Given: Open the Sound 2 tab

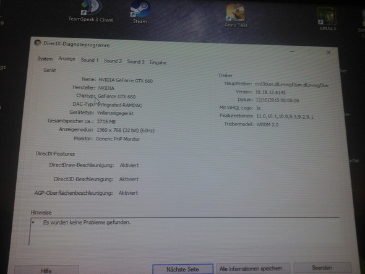Looking at the screenshot, I should (113, 61).
